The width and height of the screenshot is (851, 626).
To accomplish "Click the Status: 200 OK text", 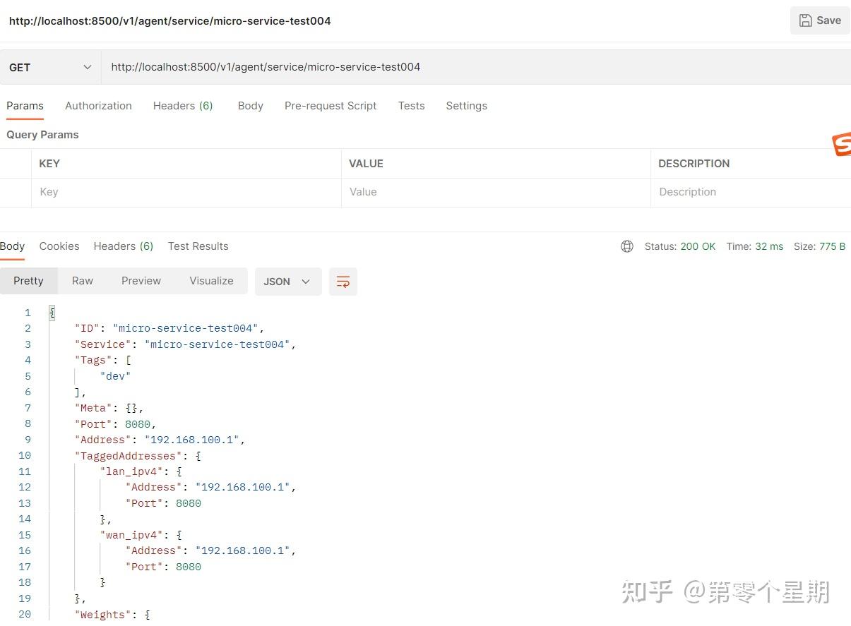I will click(680, 246).
